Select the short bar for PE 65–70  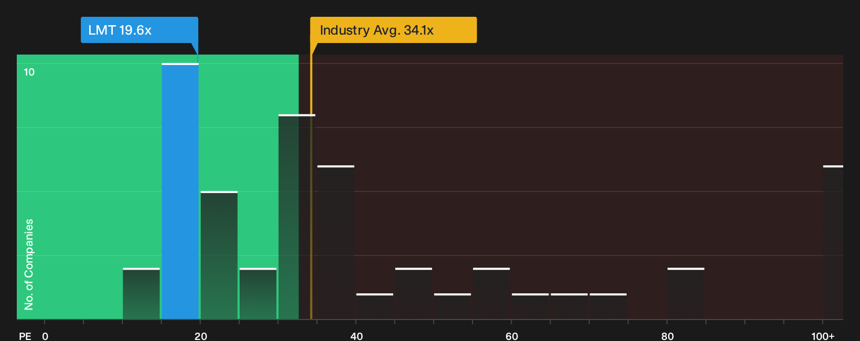tap(569, 306)
